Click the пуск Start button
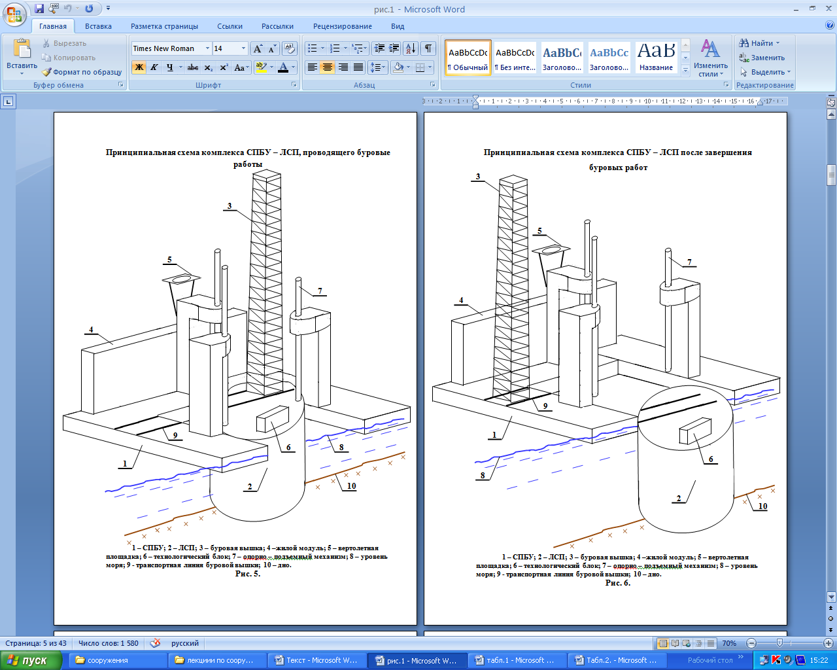 pyautogui.click(x=31, y=660)
